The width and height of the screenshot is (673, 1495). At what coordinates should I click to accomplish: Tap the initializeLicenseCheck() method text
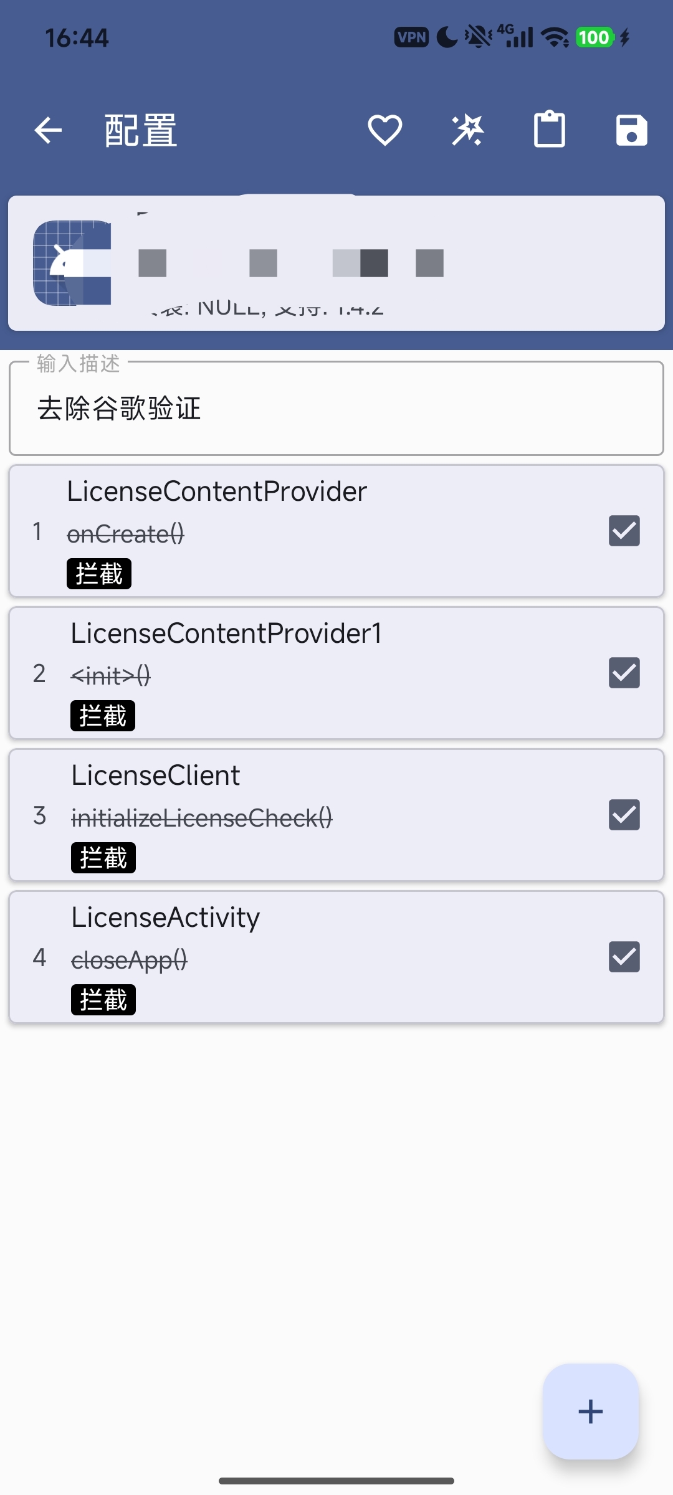(202, 818)
